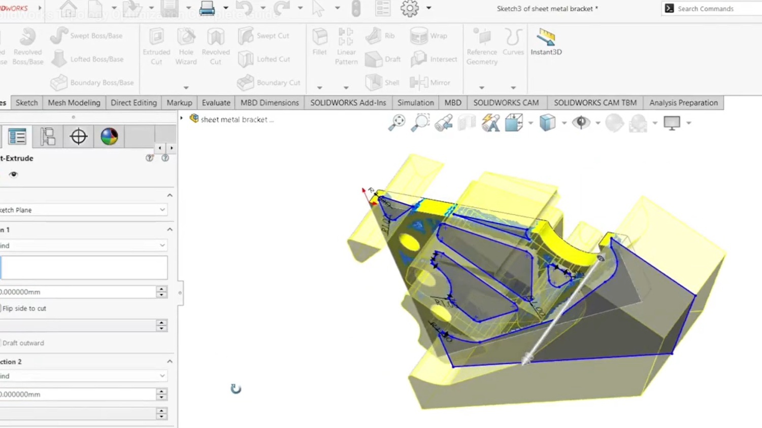Toggle the detailed preview eye icon
The height and width of the screenshot is (428, 762).
(13, 174)
